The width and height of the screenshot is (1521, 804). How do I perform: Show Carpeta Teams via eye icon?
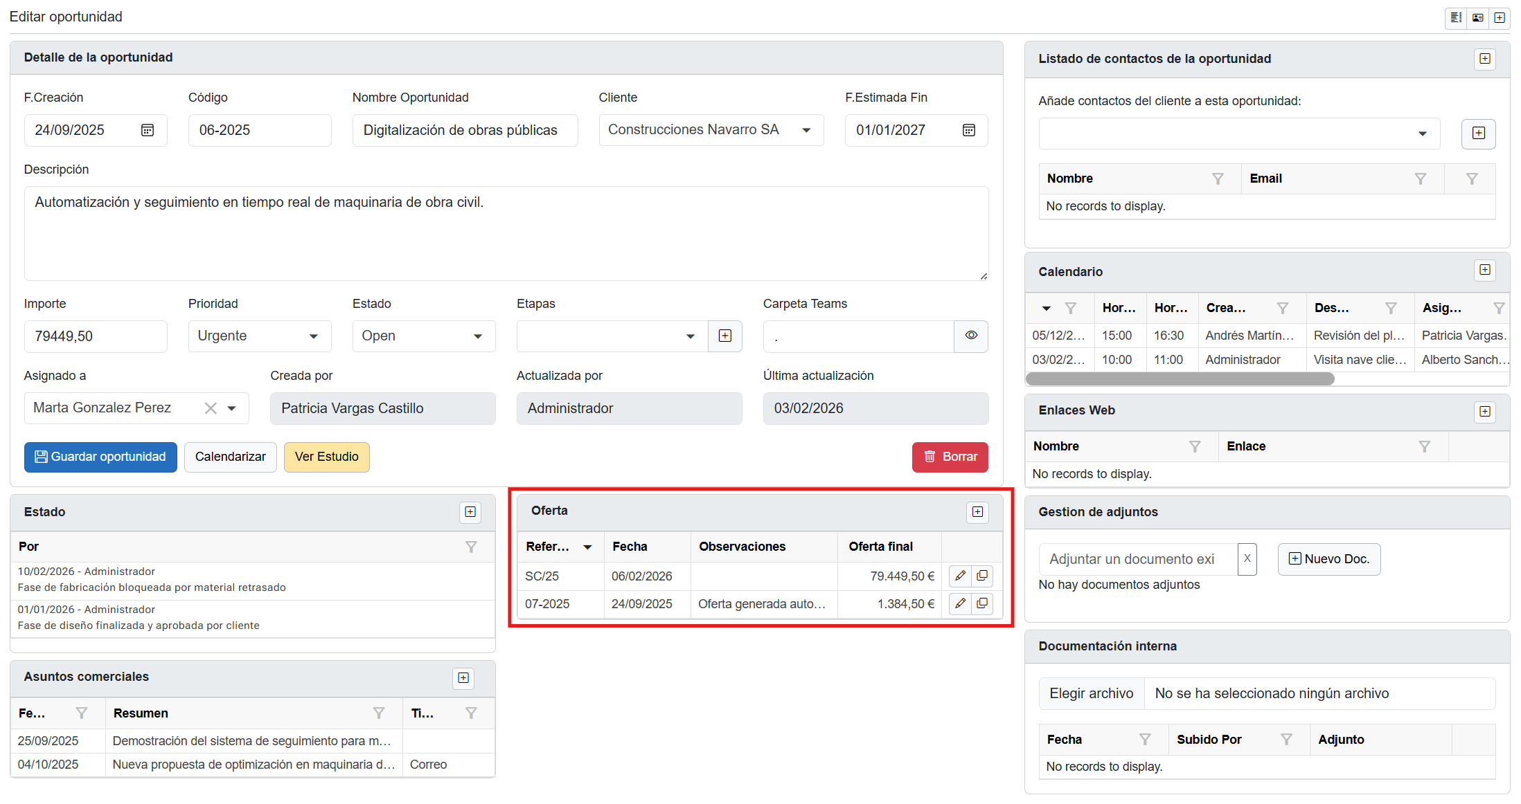click(x=971, y=336)
